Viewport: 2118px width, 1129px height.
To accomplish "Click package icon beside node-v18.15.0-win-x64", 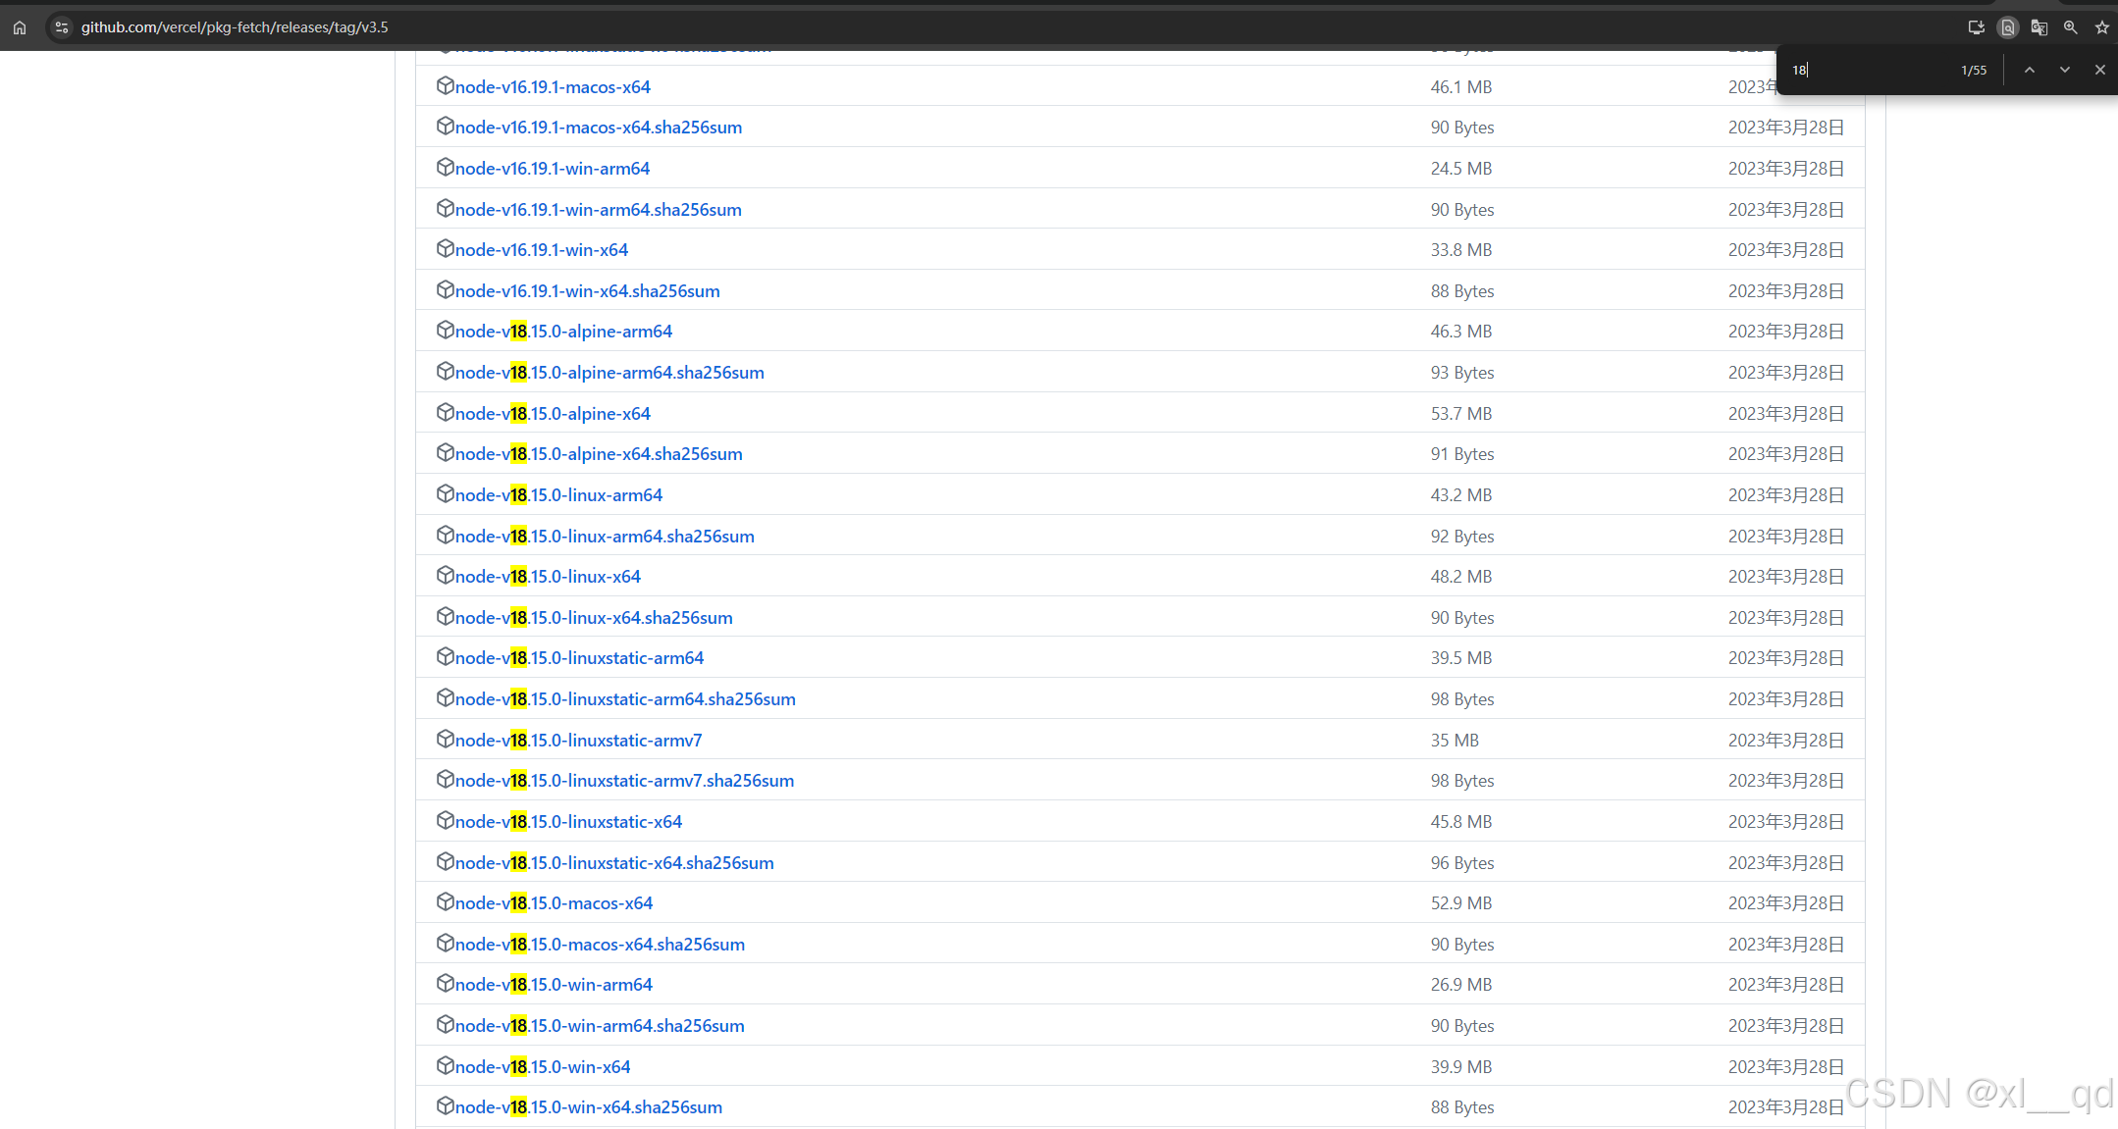I will tap(446, 1066).
